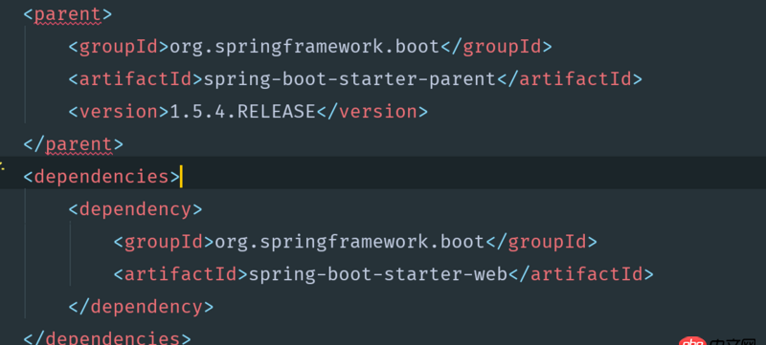Click the opening <dependency> tag
Viewport: 766px width, 345px height.
pyautogui.click(x=135, y=209)
